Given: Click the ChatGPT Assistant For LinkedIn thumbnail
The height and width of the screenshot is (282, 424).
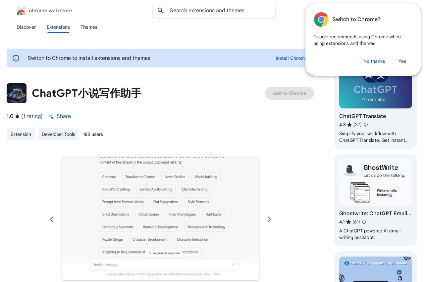Looking at the screenshot, I should coord(376,269).
